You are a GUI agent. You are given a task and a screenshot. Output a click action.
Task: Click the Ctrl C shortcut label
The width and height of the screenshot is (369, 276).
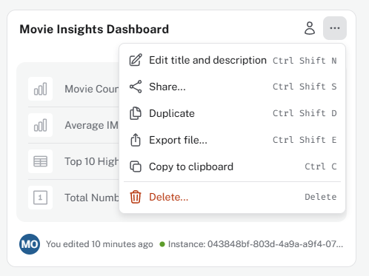coord(321,166)
